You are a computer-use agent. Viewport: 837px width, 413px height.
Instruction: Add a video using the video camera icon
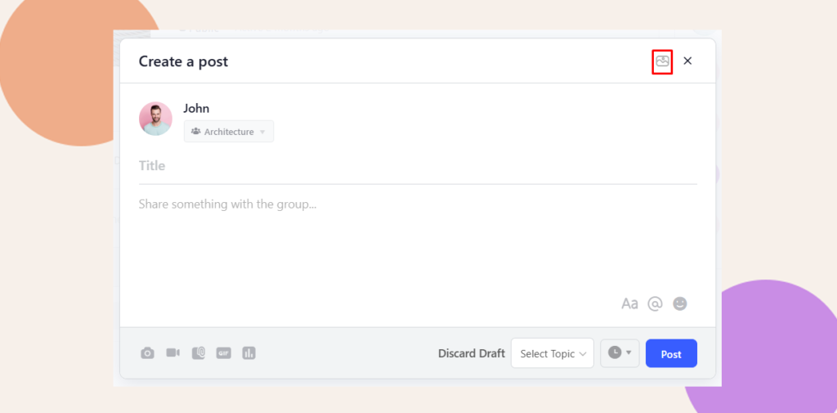(172, 353)
